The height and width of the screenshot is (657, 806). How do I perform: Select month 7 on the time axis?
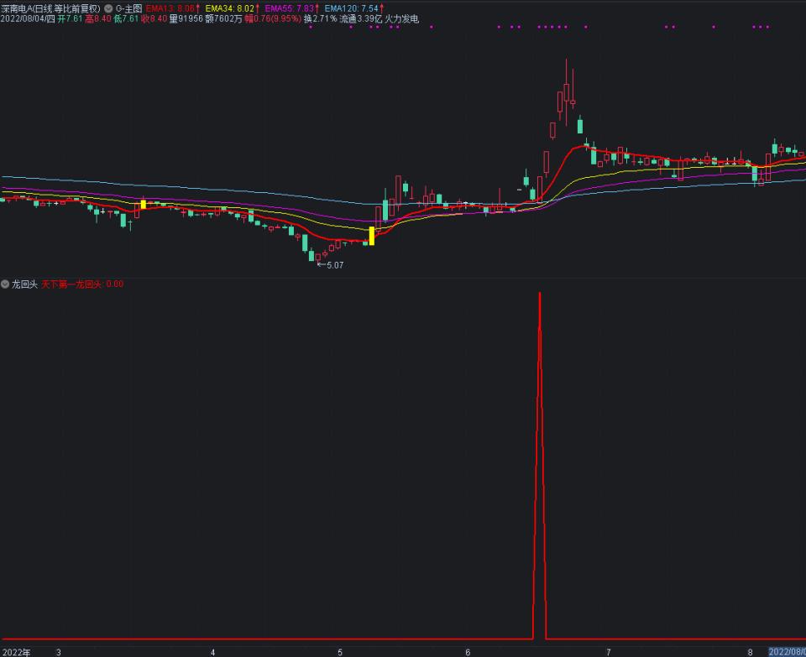pyautogui.click(x=609, y=652)
